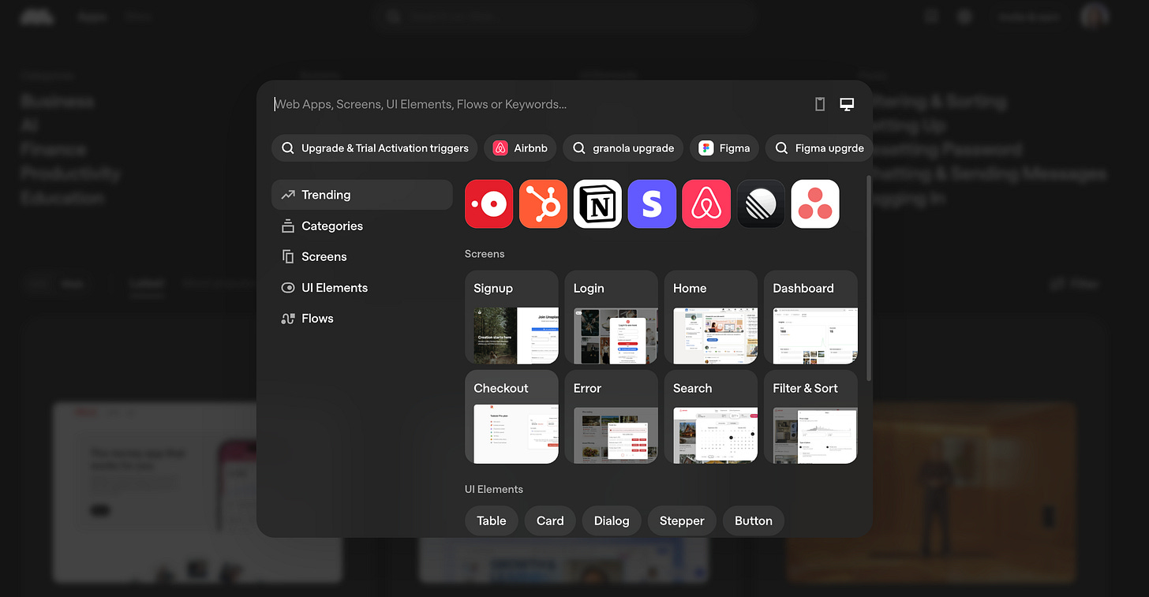The height and width of the screenshot is (597, 1149).
Task: Open the Notion app icon
Action: click(597, 203)
